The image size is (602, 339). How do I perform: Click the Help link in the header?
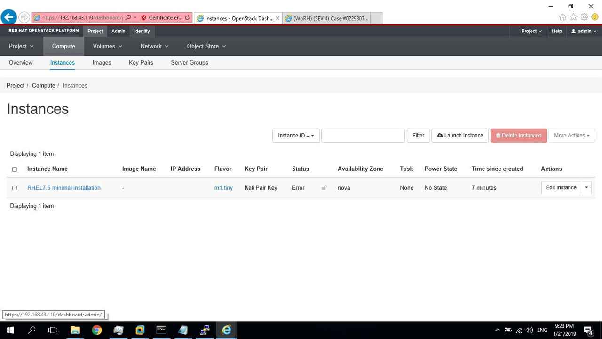coord(556,31)
